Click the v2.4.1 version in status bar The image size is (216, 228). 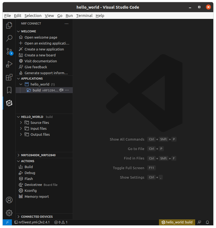click(44, 222)
